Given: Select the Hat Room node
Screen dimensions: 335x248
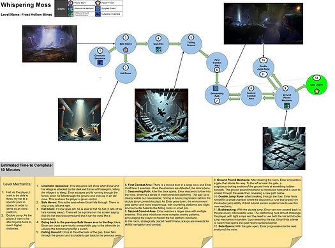Looking at the screenshot, I should (126, 73).
